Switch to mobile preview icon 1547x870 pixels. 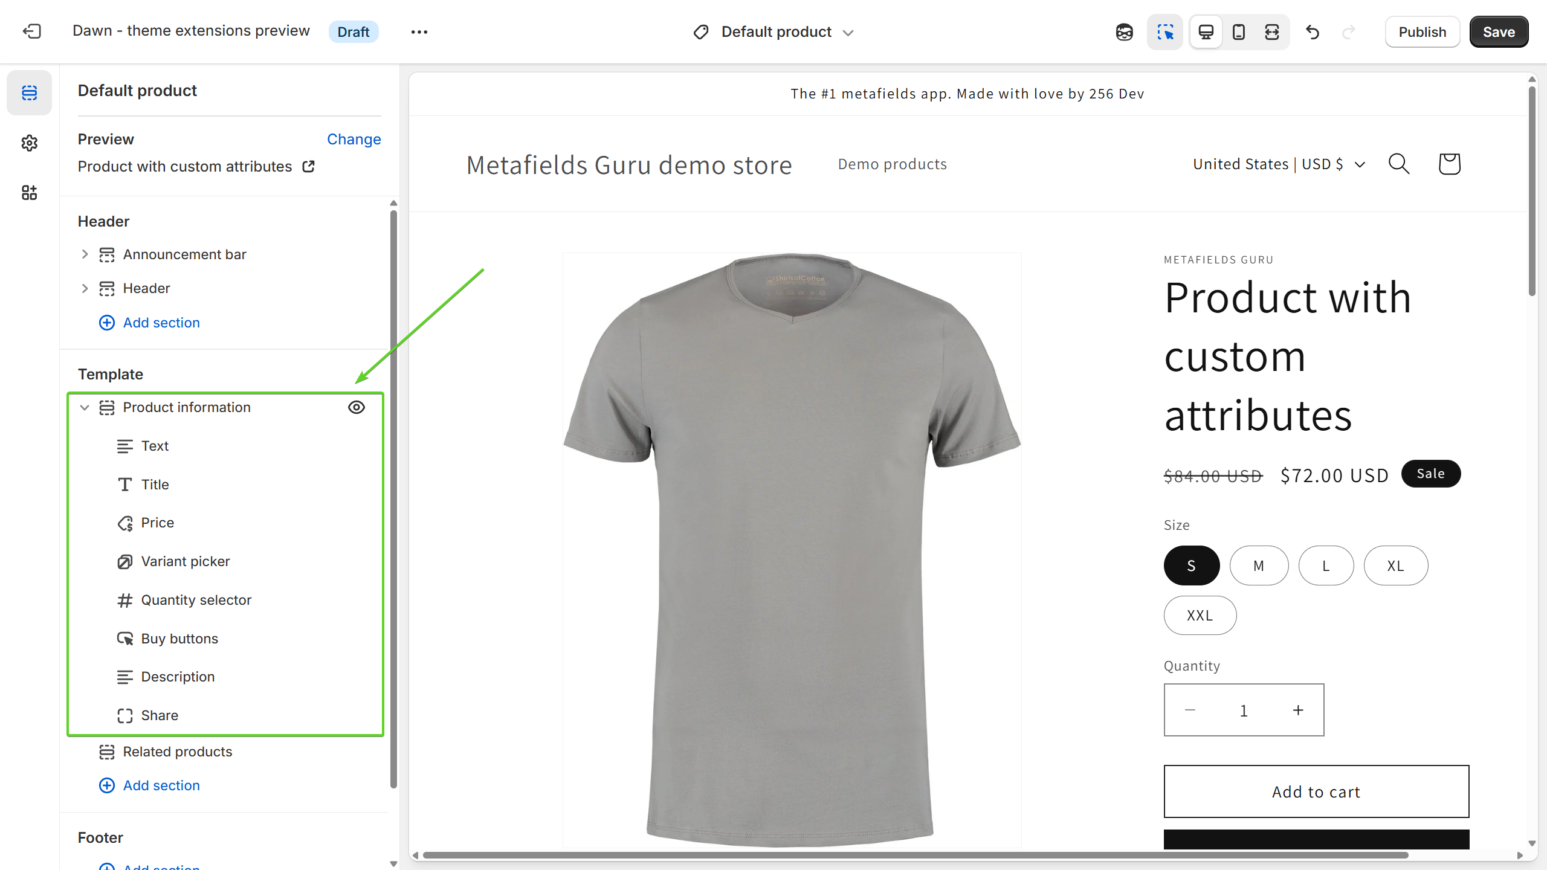click(1238, 32)
